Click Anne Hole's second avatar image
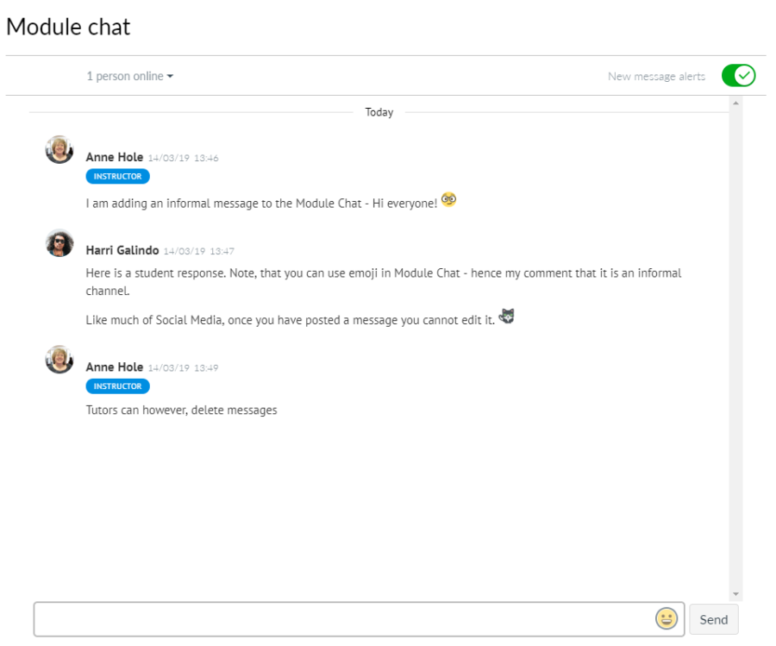Viewport: 776px width, 646px height. (59, 358)
